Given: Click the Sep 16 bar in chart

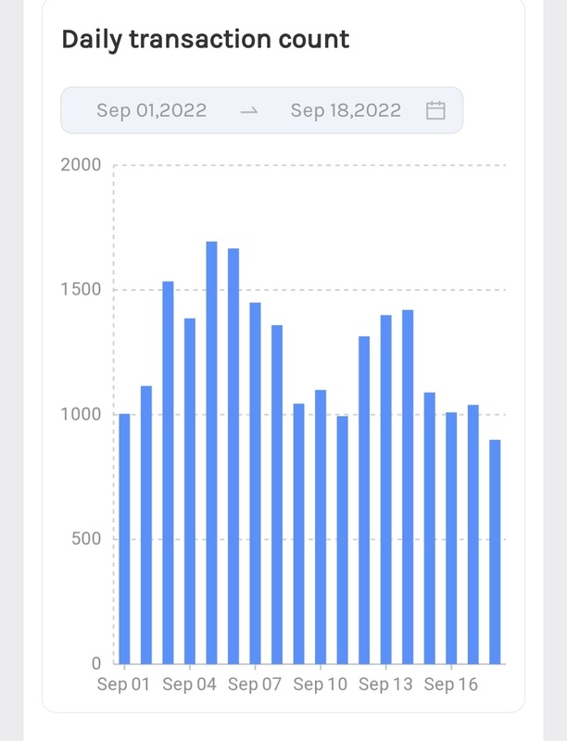Looking at the screenshot, I should 451,537.
